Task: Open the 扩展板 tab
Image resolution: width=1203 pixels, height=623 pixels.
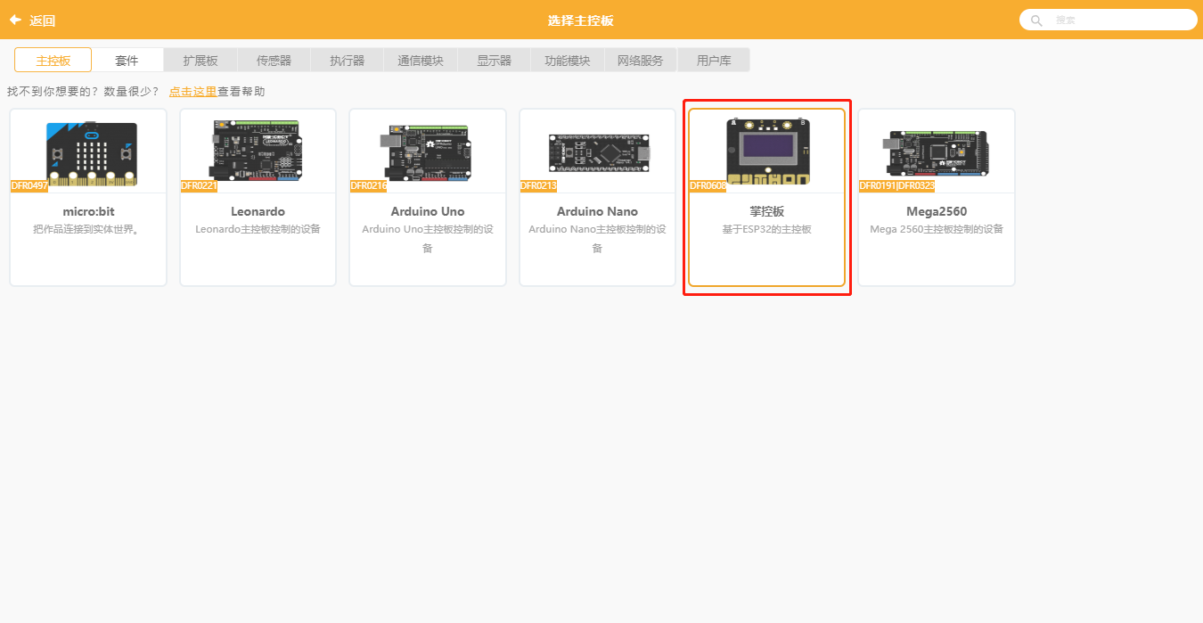Action: tap(200, 61)
